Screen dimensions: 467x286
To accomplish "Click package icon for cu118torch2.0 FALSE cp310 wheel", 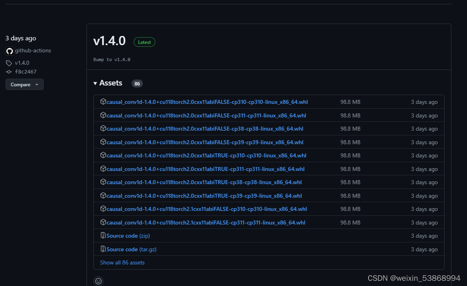I will tap(103, 102).
